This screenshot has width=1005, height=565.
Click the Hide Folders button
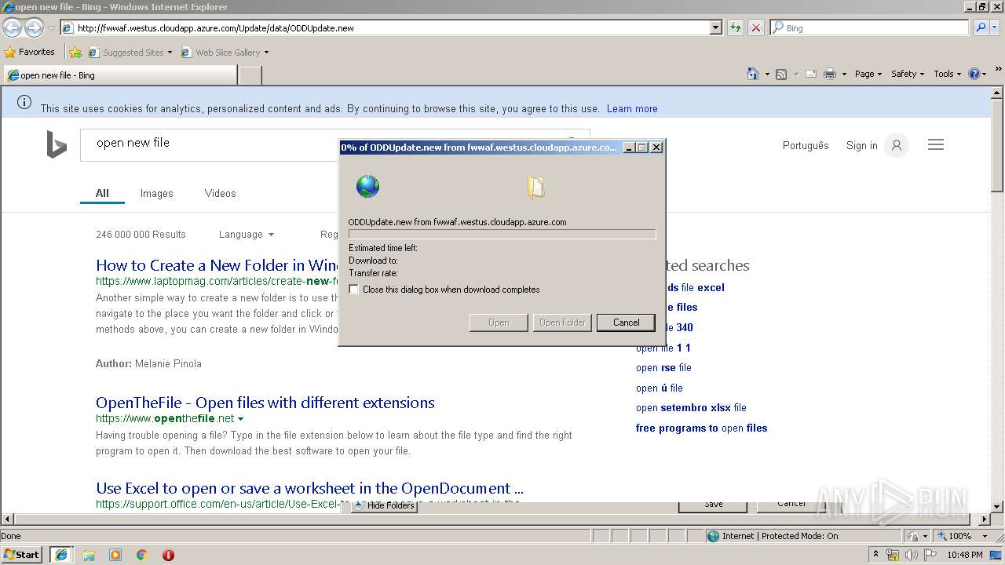[385, 506]
